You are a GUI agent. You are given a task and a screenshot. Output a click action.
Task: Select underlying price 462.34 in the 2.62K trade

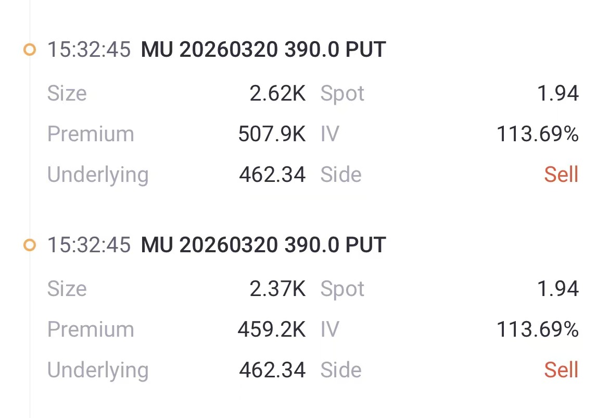pos(272,175)
